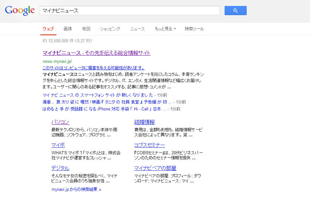Screen dimensions: 310x200
Task: Click the description WHAT'S マイポ？
Action: [x=86, y=155]
